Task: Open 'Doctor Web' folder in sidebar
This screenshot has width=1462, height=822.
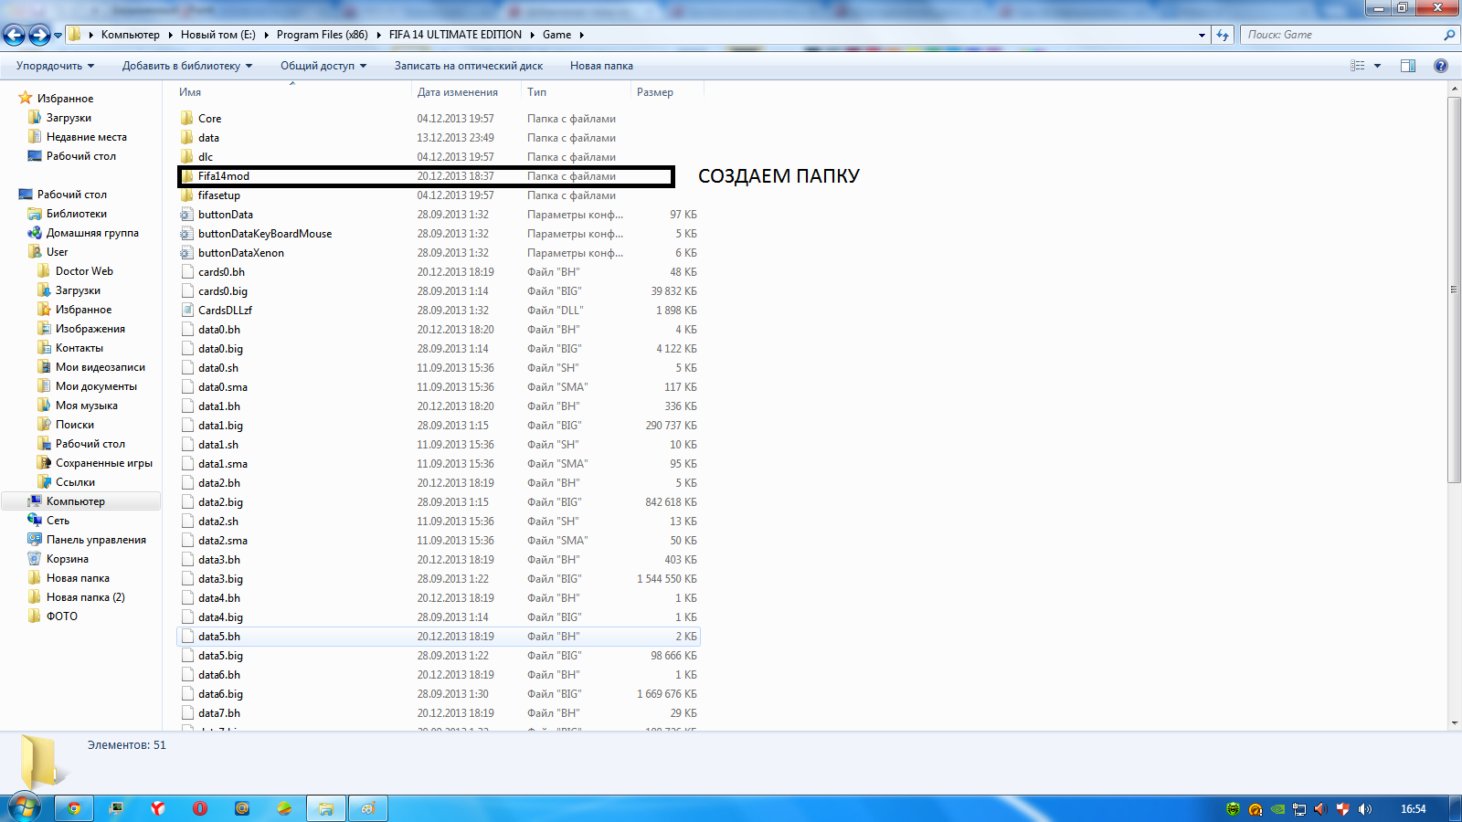Action: pyautogui.click(x=84, y=271)
